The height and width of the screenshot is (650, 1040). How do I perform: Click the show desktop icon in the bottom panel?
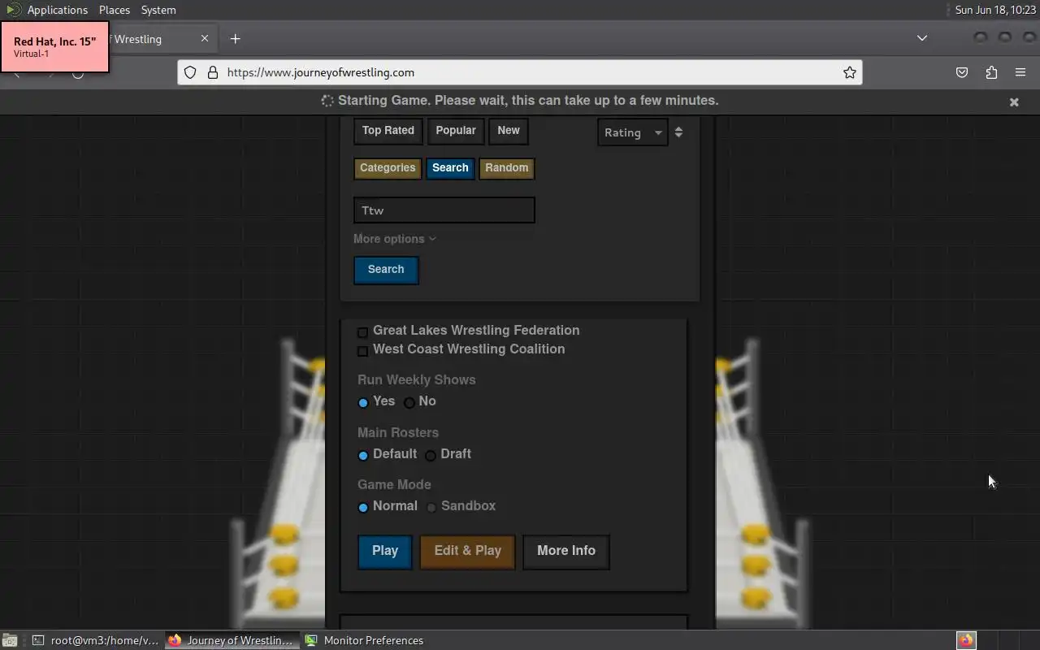[9, 640]
